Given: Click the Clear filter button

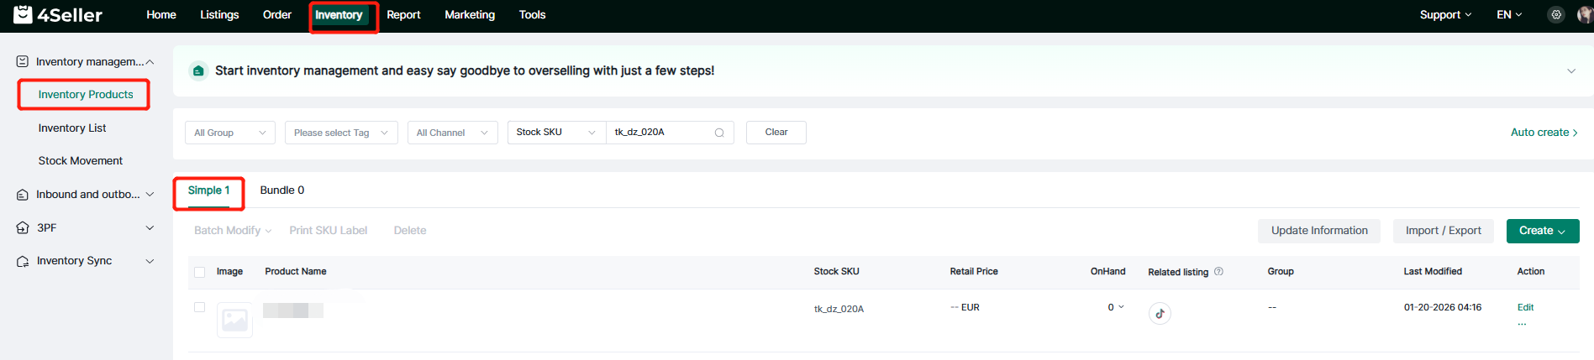Looking at the screenshot, I should click(776, 133).
